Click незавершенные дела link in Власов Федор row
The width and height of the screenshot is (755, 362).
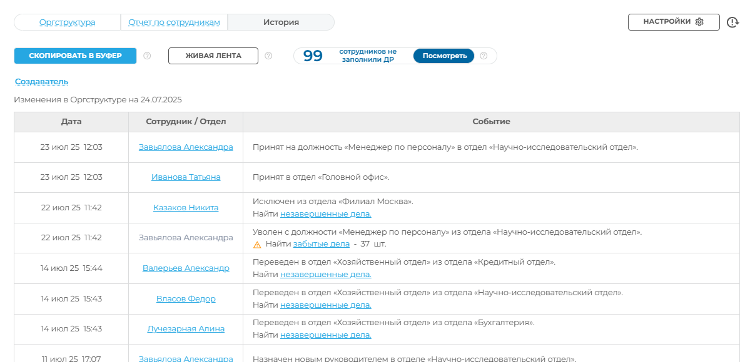point(325,305)
